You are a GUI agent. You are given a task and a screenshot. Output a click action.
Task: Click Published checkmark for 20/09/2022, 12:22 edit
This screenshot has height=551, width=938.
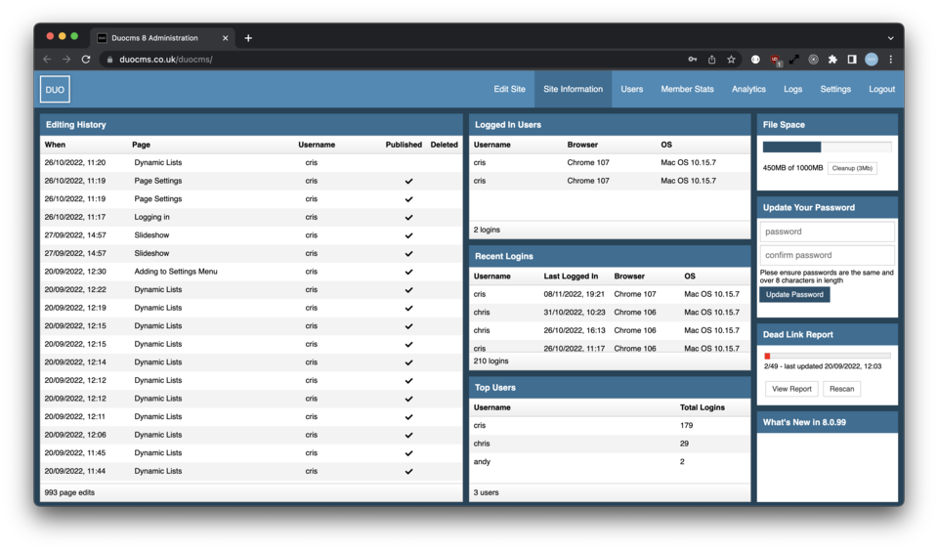coord(408,290)
